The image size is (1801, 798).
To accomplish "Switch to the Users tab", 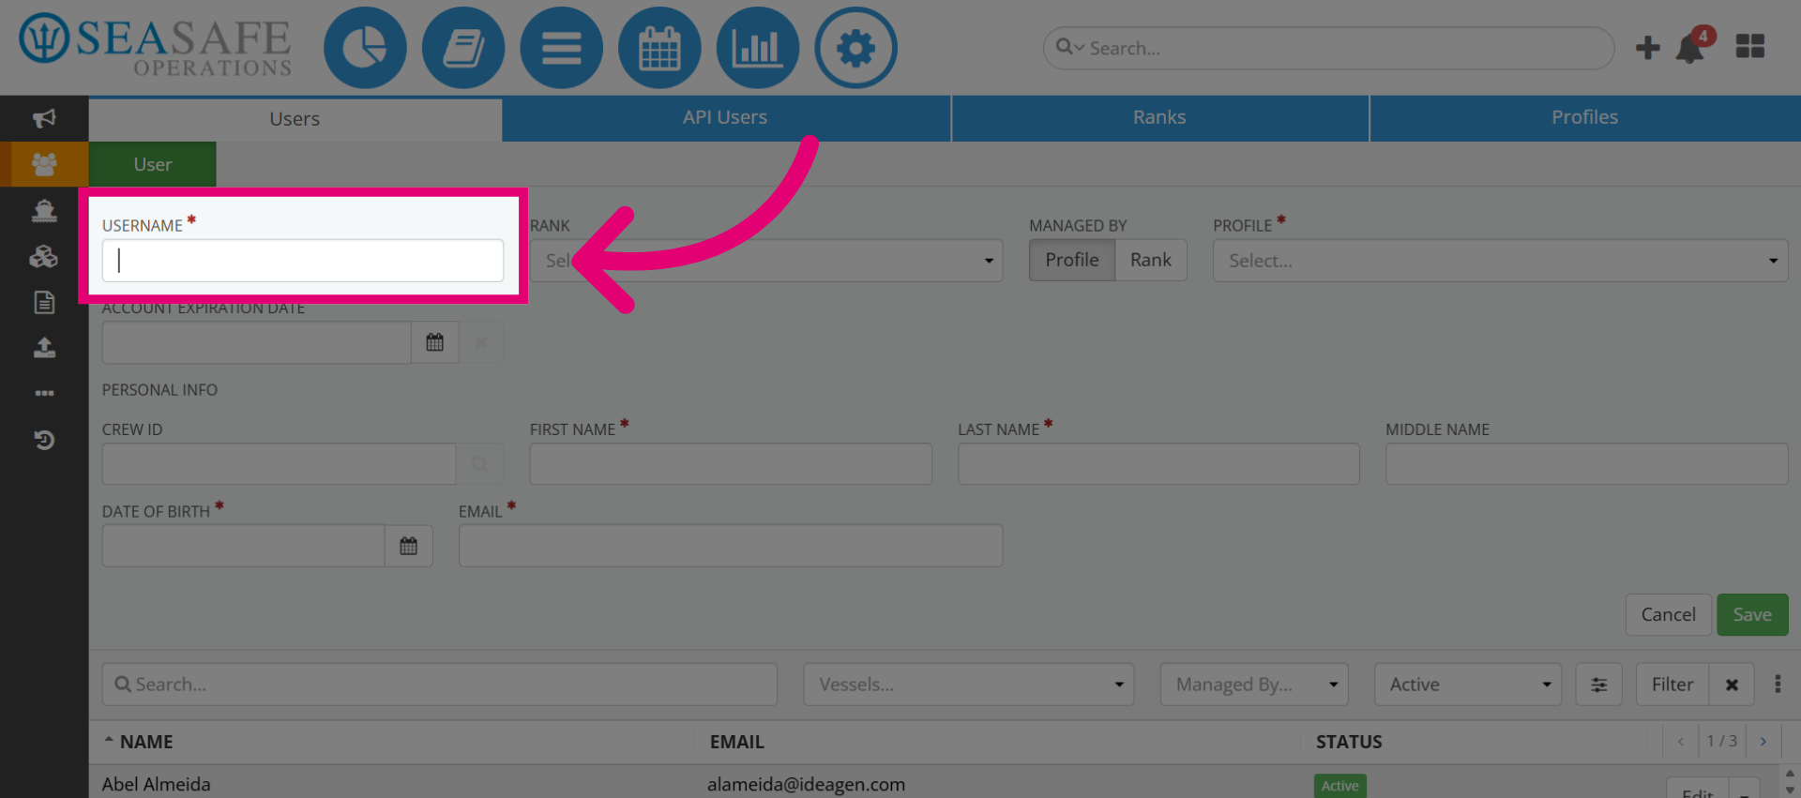I will (x=295, y=119).
